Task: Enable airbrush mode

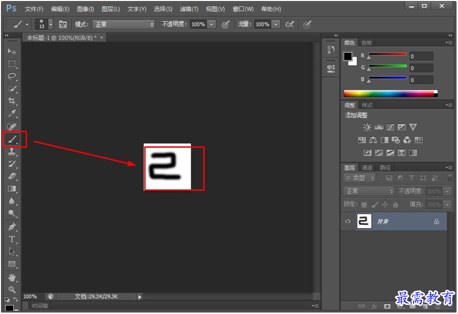Action: tap(289, 24)
